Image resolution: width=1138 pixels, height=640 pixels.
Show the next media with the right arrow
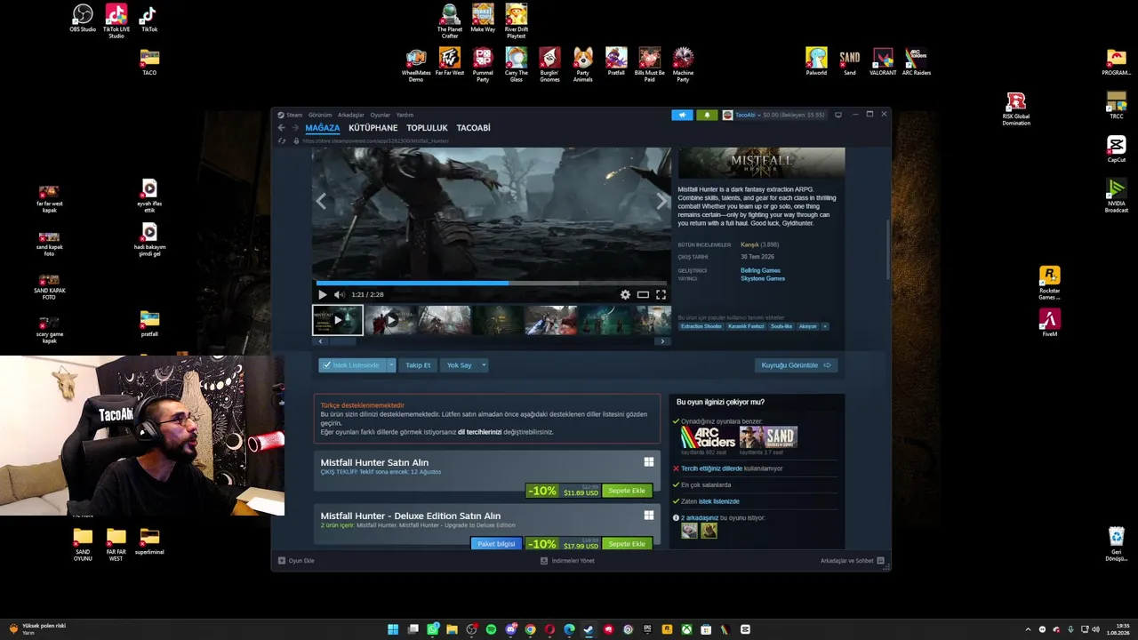pos(661,201)
